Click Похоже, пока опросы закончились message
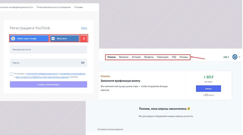The height and width of the screenshot is (135, 243). pos(164,109)
